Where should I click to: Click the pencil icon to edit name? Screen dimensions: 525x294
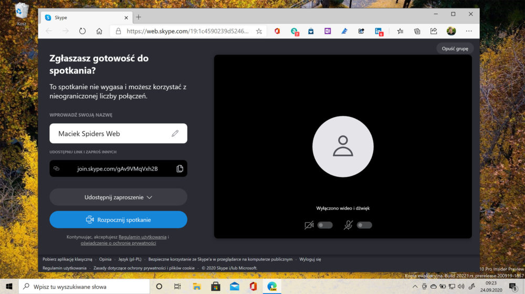175,133
